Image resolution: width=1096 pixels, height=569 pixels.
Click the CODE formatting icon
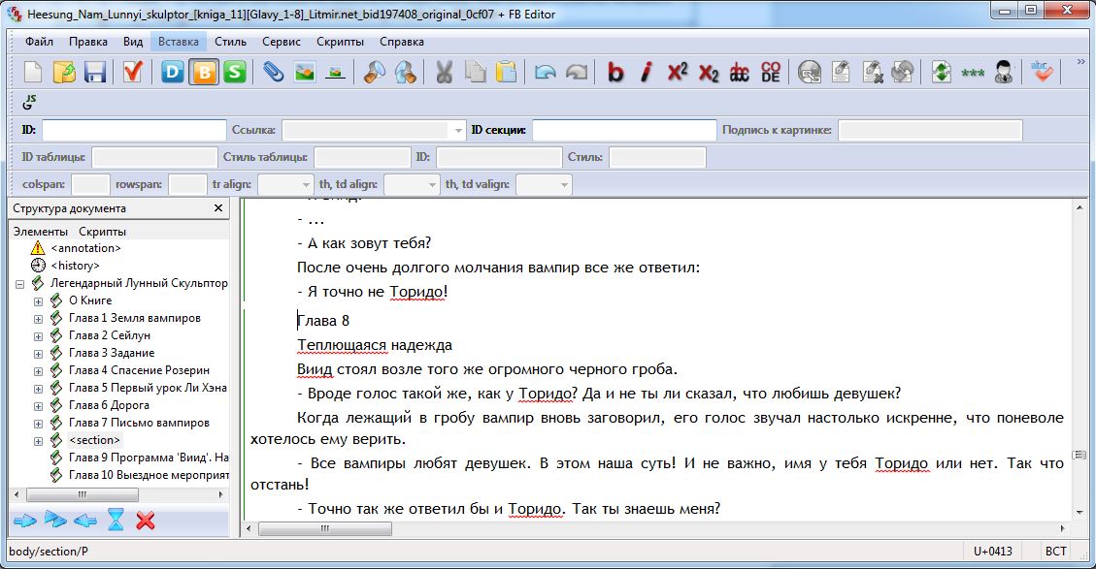pos(771,73)
